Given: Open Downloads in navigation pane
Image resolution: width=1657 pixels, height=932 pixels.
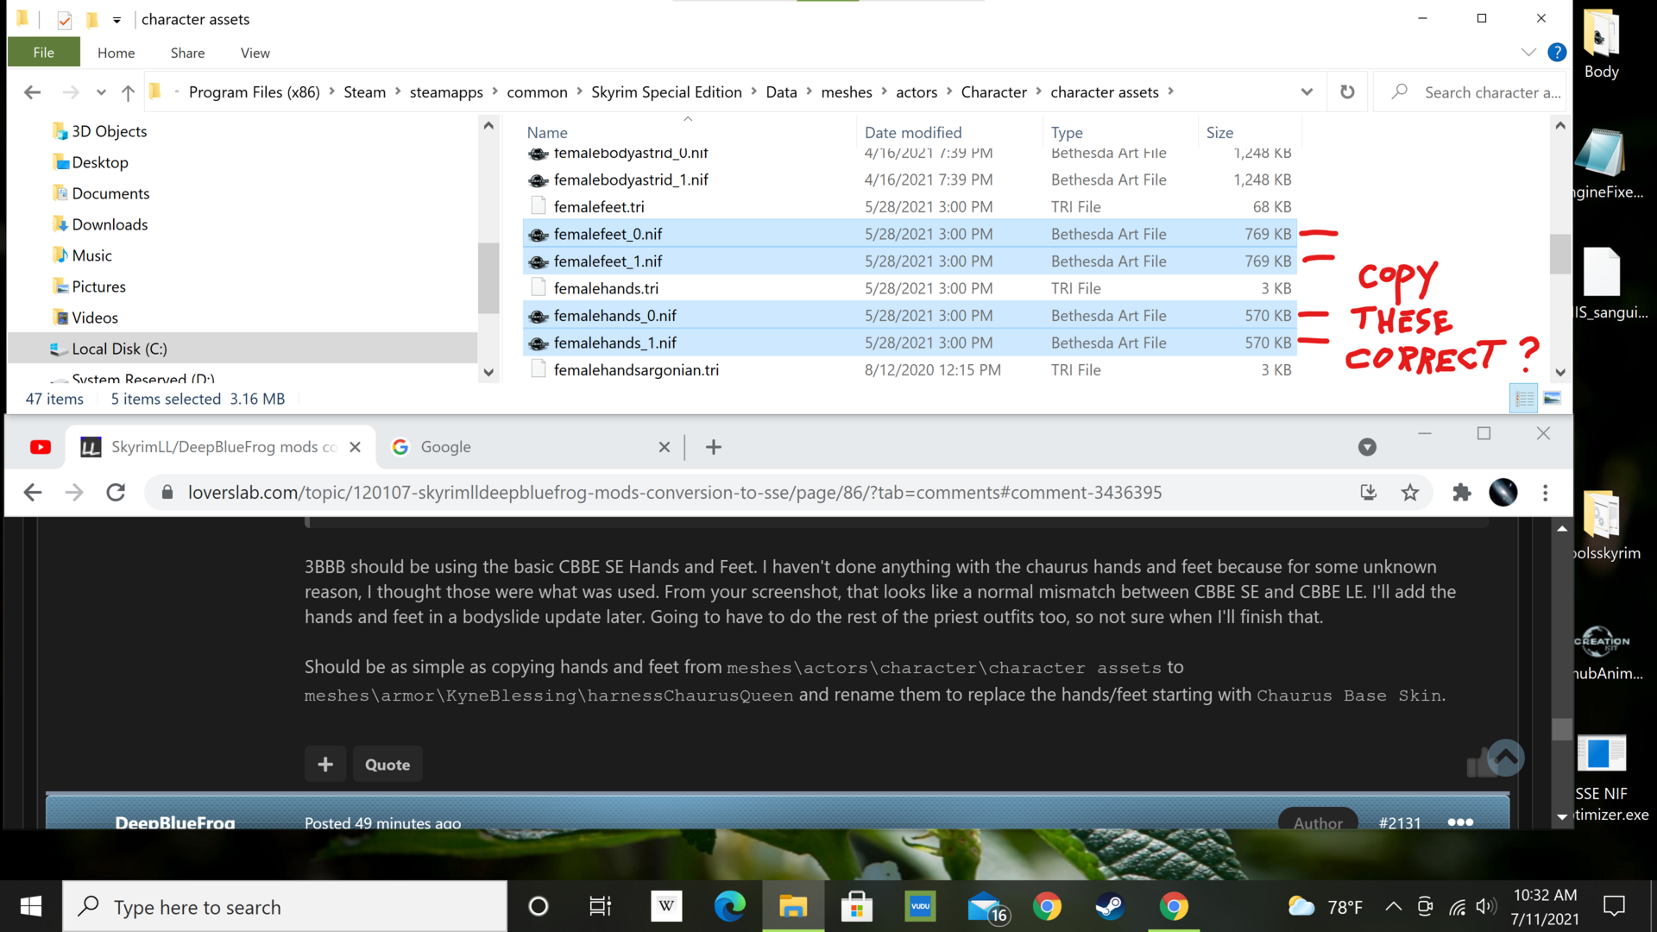Looking at the screenshot, I should point(110,224).
